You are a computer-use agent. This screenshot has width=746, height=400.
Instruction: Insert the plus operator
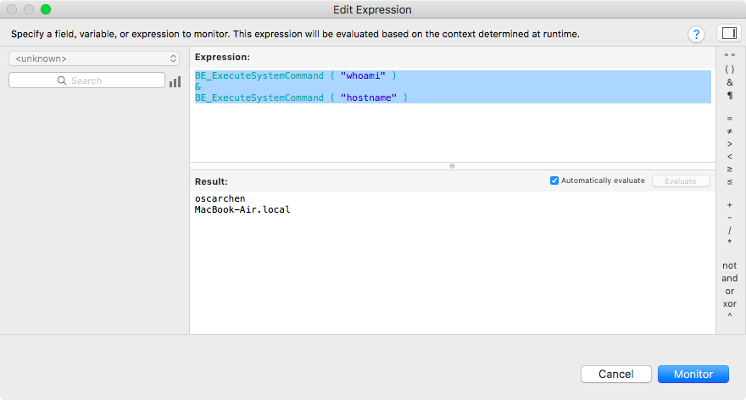pos(729,205)
